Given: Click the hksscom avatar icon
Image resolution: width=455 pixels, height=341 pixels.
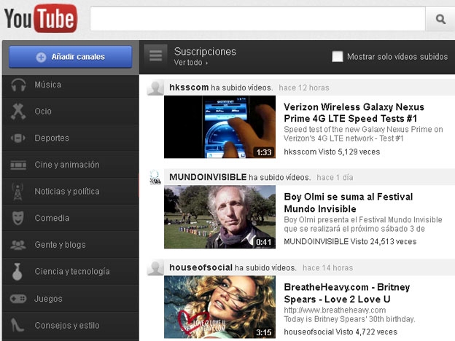Looking at the screenshot, I should pyautogui.click(x=155, y=88).
